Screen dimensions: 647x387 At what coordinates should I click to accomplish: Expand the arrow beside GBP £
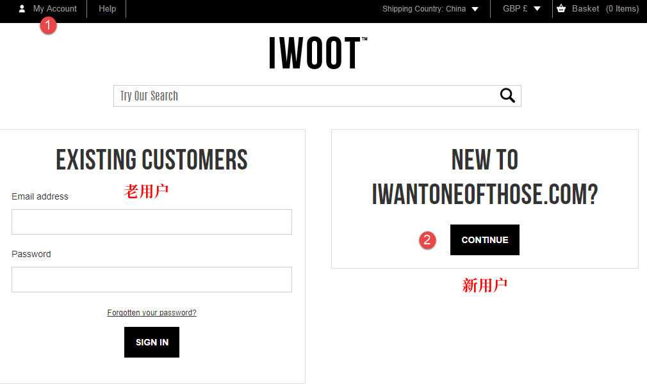click(537, 9)
